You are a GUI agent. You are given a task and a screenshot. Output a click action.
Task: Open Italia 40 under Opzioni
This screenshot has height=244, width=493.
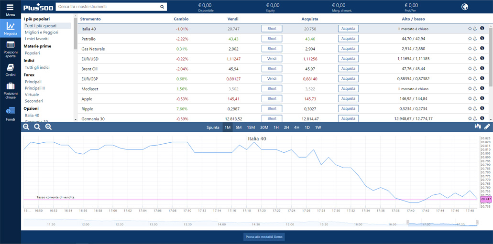32,115
